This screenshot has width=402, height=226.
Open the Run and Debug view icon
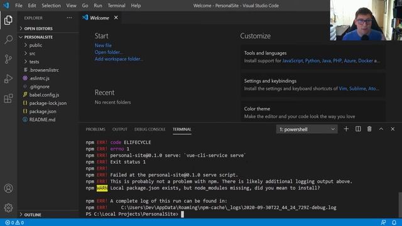[x=8, y=78]
